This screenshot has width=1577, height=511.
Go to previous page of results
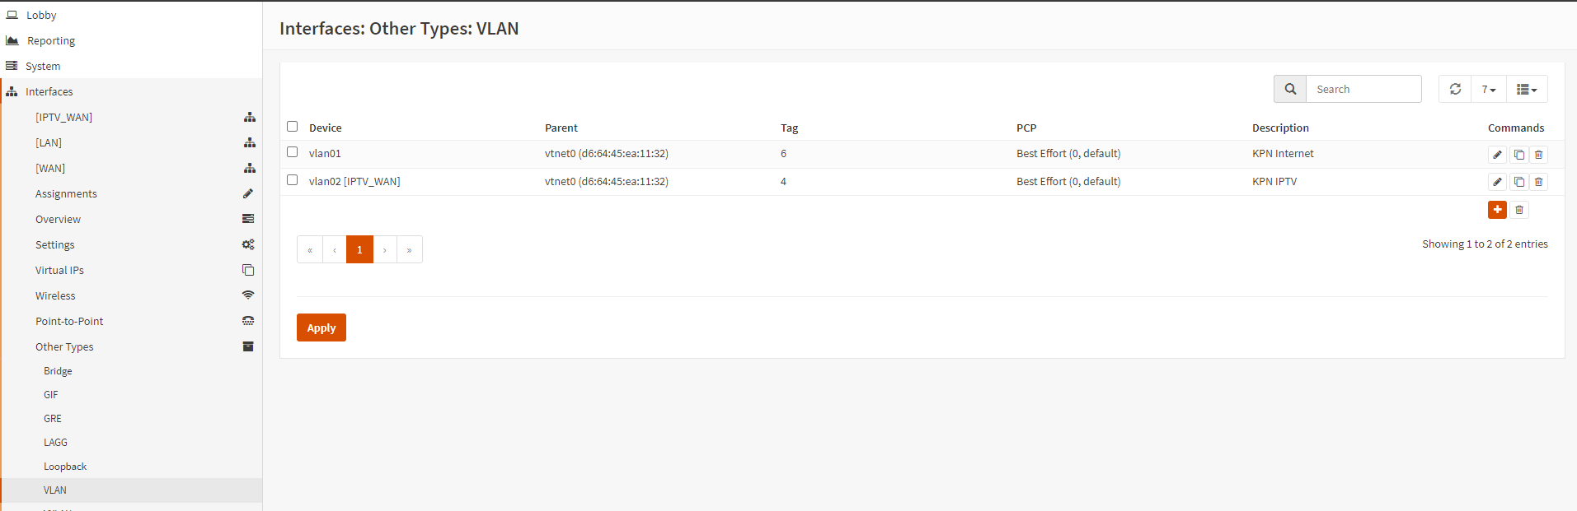335,249
